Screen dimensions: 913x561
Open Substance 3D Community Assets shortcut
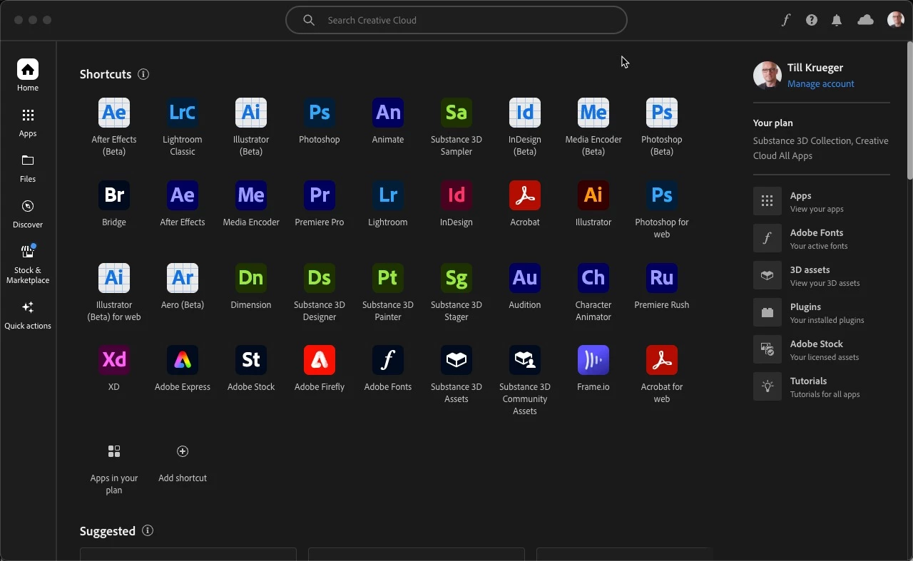click(525, 360)
